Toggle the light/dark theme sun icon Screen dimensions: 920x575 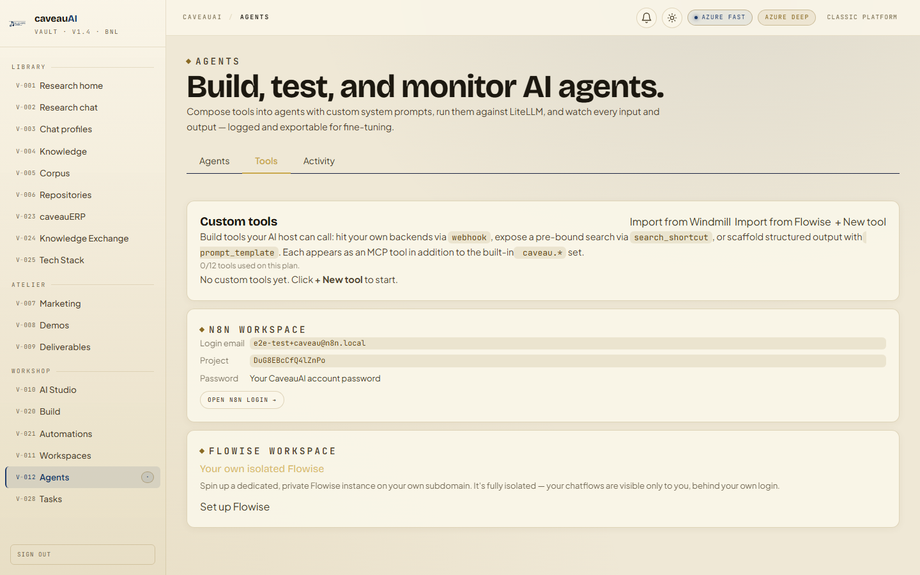point(672,18)
